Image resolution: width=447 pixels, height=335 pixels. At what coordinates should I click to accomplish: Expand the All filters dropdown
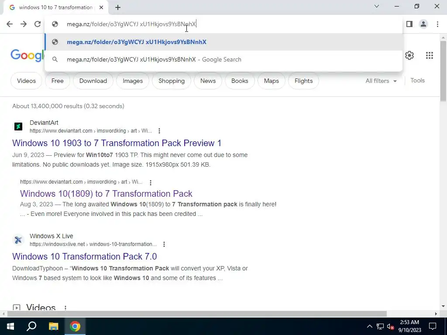[x=381, y=81]
